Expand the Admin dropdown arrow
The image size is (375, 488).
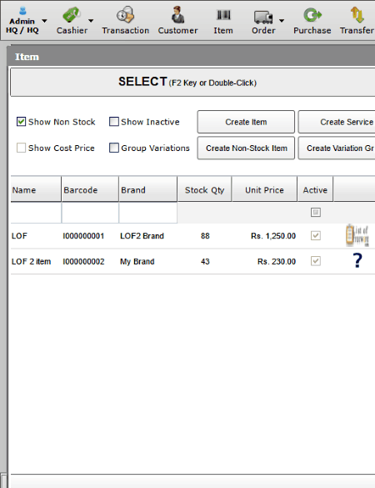(x=44, y=21)
